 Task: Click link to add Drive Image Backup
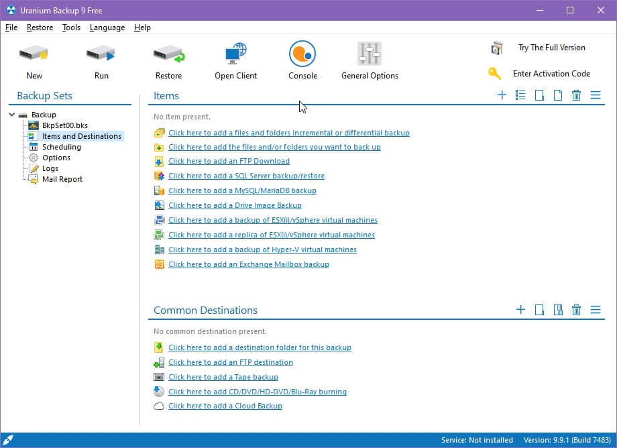(x=235, y=205)
